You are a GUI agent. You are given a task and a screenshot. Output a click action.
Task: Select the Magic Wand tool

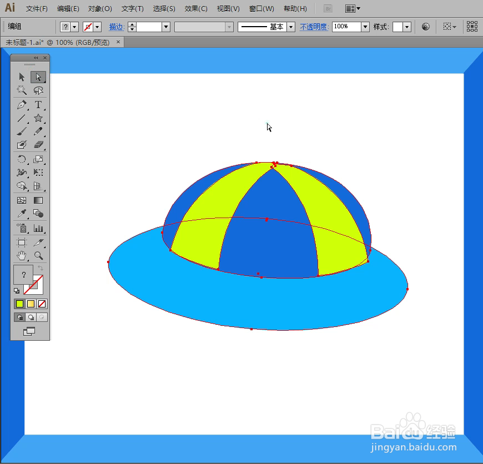[22, 90]
